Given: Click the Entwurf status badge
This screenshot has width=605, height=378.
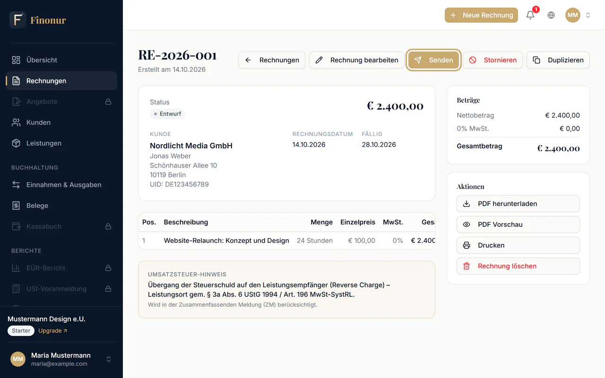Looking at the screenshot, I should point(167,114).
